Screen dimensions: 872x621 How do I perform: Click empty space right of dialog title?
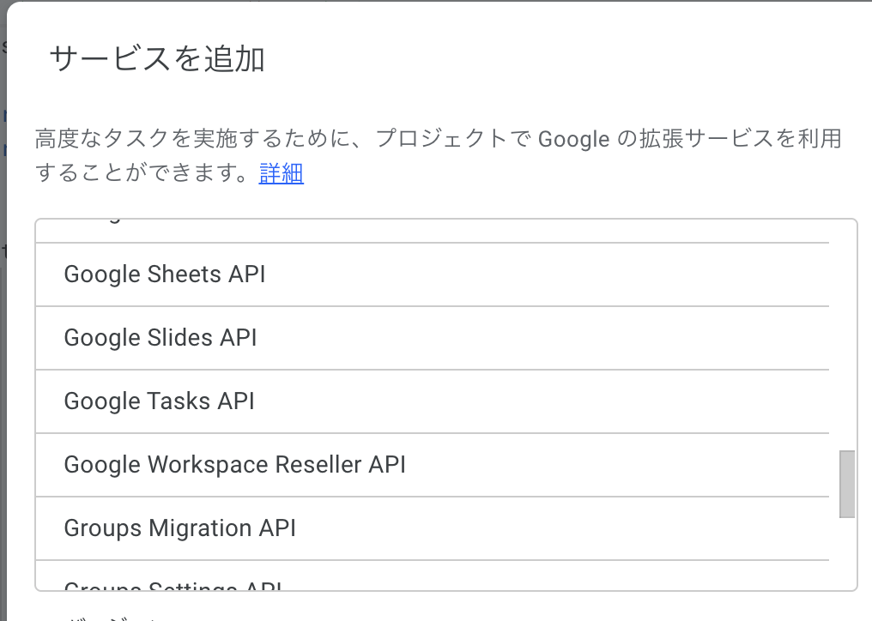558,59
